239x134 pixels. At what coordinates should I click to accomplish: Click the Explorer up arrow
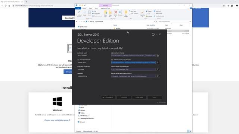click(x=84, y=22)
